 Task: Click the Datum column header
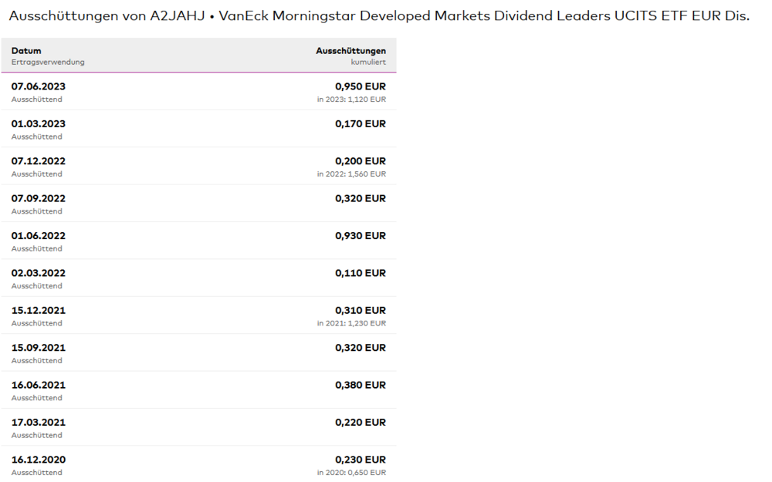(26, 51)
